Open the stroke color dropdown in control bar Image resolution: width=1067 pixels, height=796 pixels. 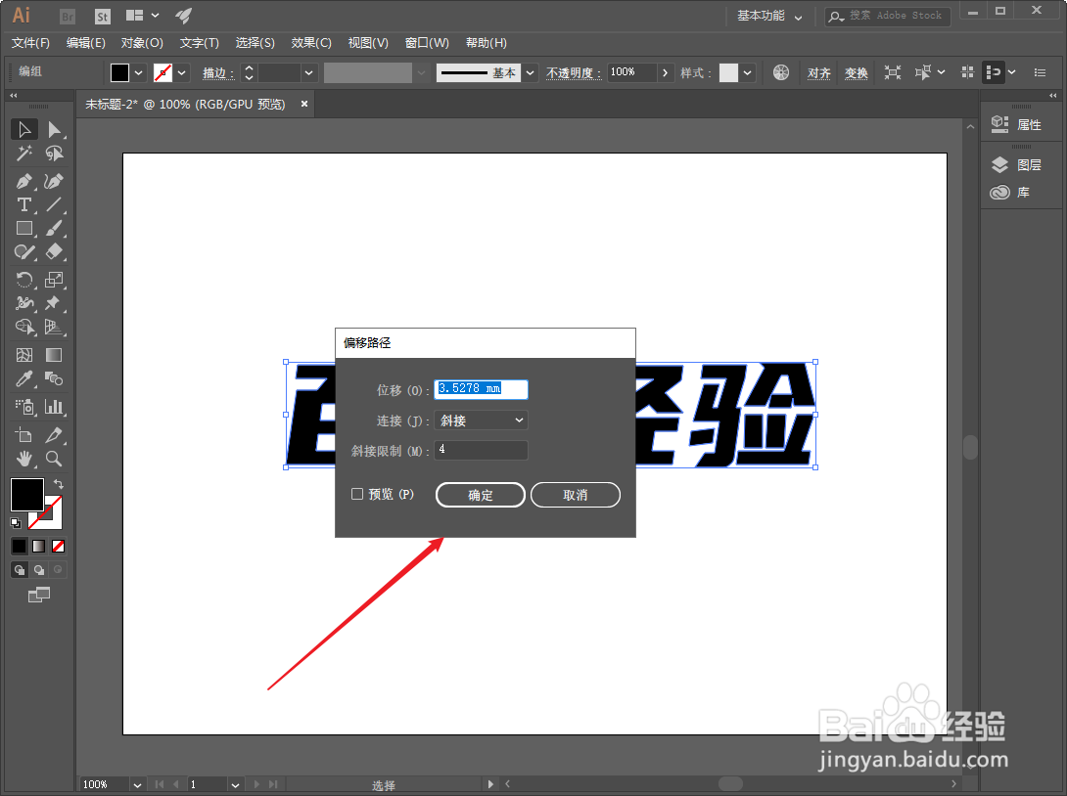click(x=182, y=72)
